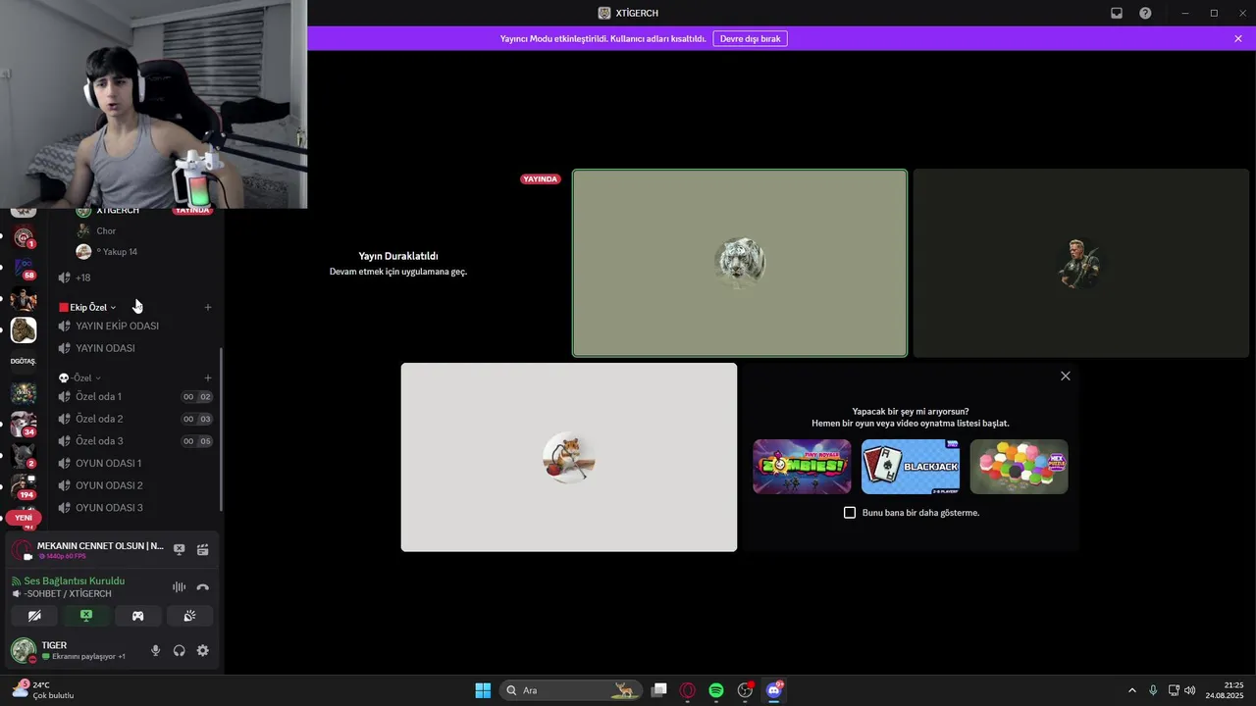Select the light tile with fox avatar
Image resolution: width=1256 pixels, height=706 pixels.
point(569,457)
